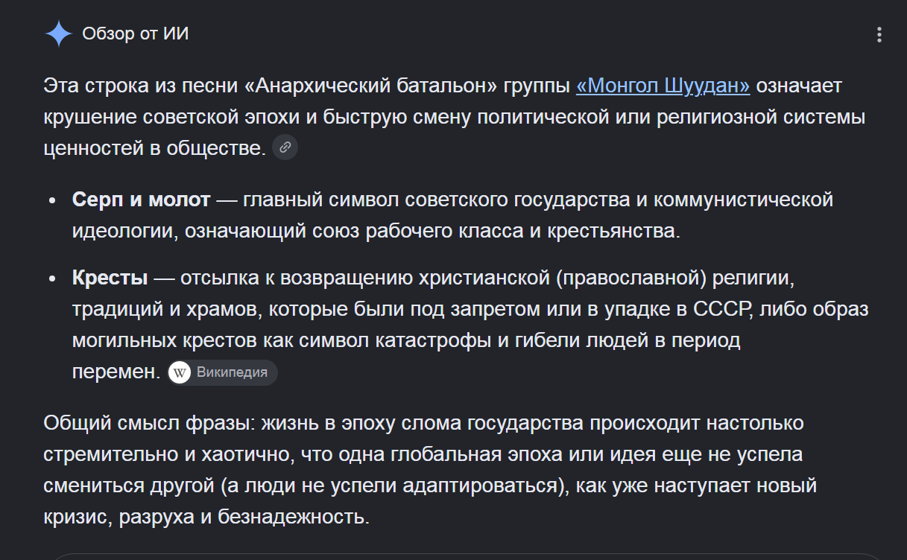Click the bold «Кресты» term
This screenshot has width=907, height=560.
coord(110,279)
